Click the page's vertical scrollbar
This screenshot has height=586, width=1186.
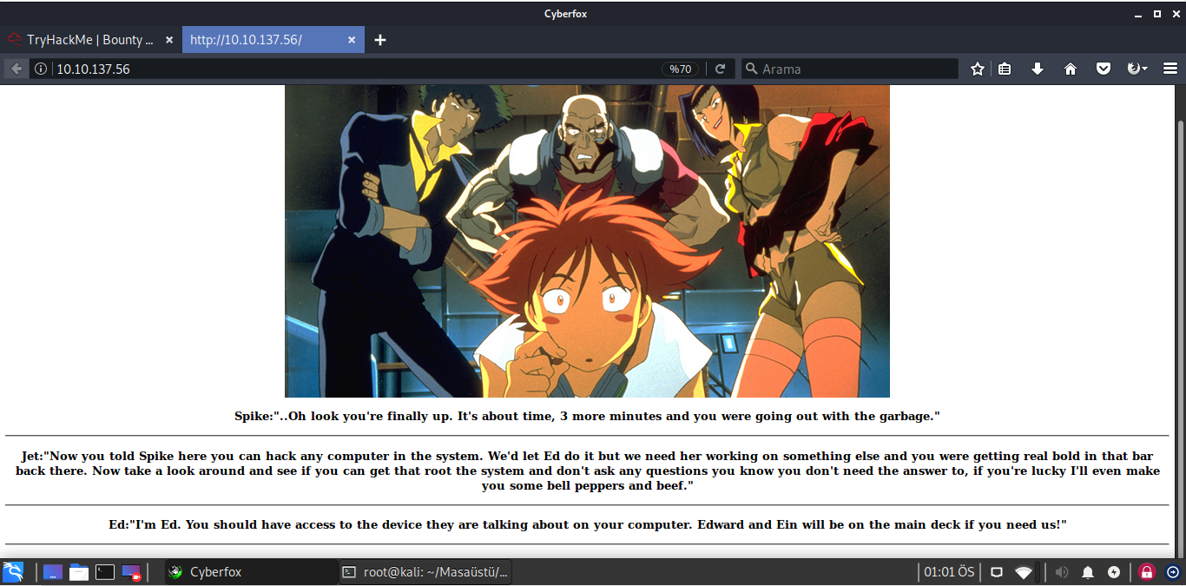(x=1181, y=321)
